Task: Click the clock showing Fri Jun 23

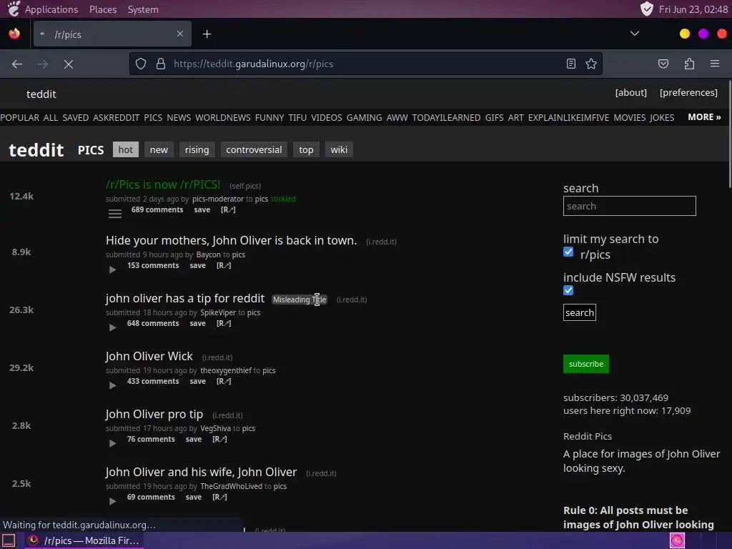Action: point(693,9)
